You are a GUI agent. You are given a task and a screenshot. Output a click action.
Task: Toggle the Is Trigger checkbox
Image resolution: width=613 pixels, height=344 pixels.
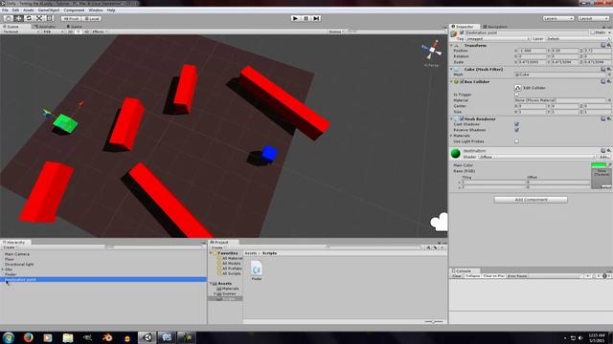pyautogui.click(x=517, y=95)
